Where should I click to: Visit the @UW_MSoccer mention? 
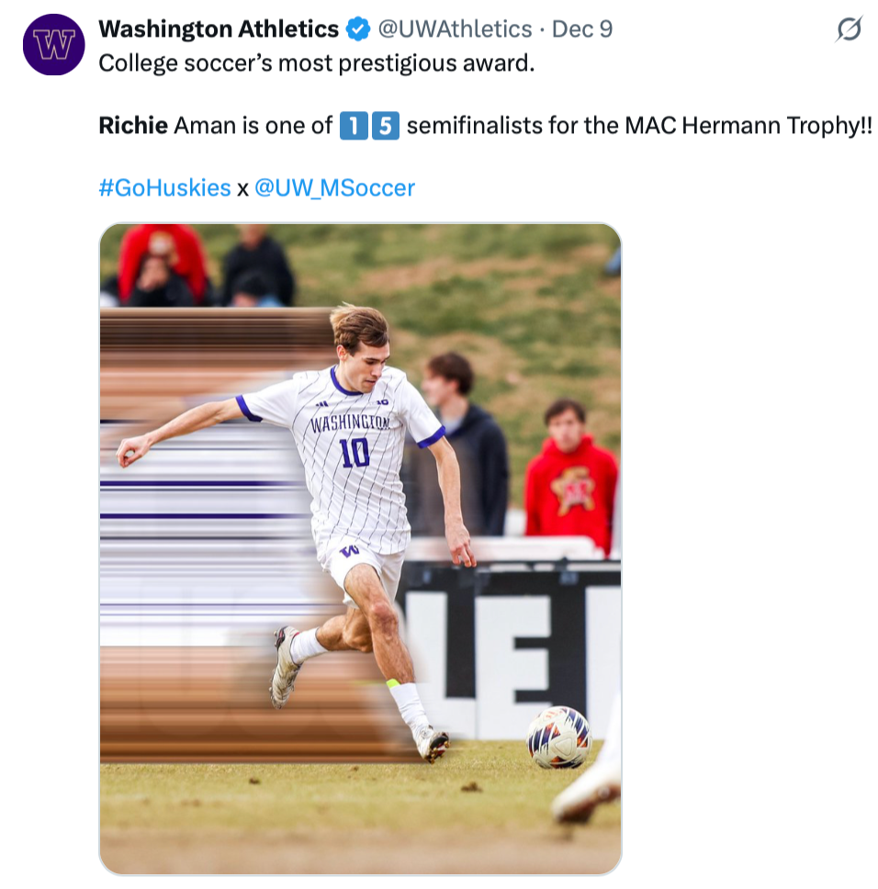point(334,188)
